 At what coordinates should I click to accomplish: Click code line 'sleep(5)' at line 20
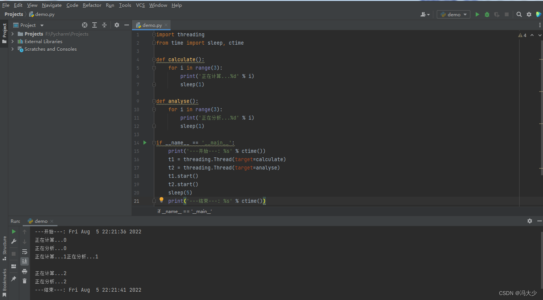pos(180,193)
